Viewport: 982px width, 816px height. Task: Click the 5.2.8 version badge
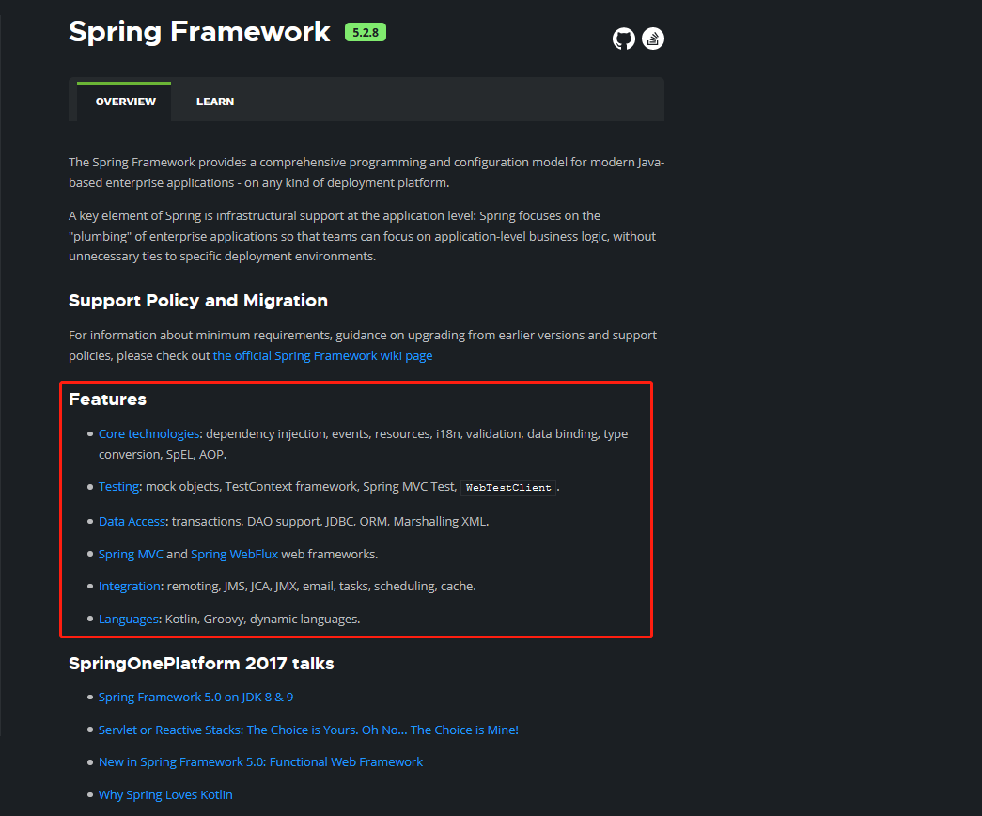point(366,32)
